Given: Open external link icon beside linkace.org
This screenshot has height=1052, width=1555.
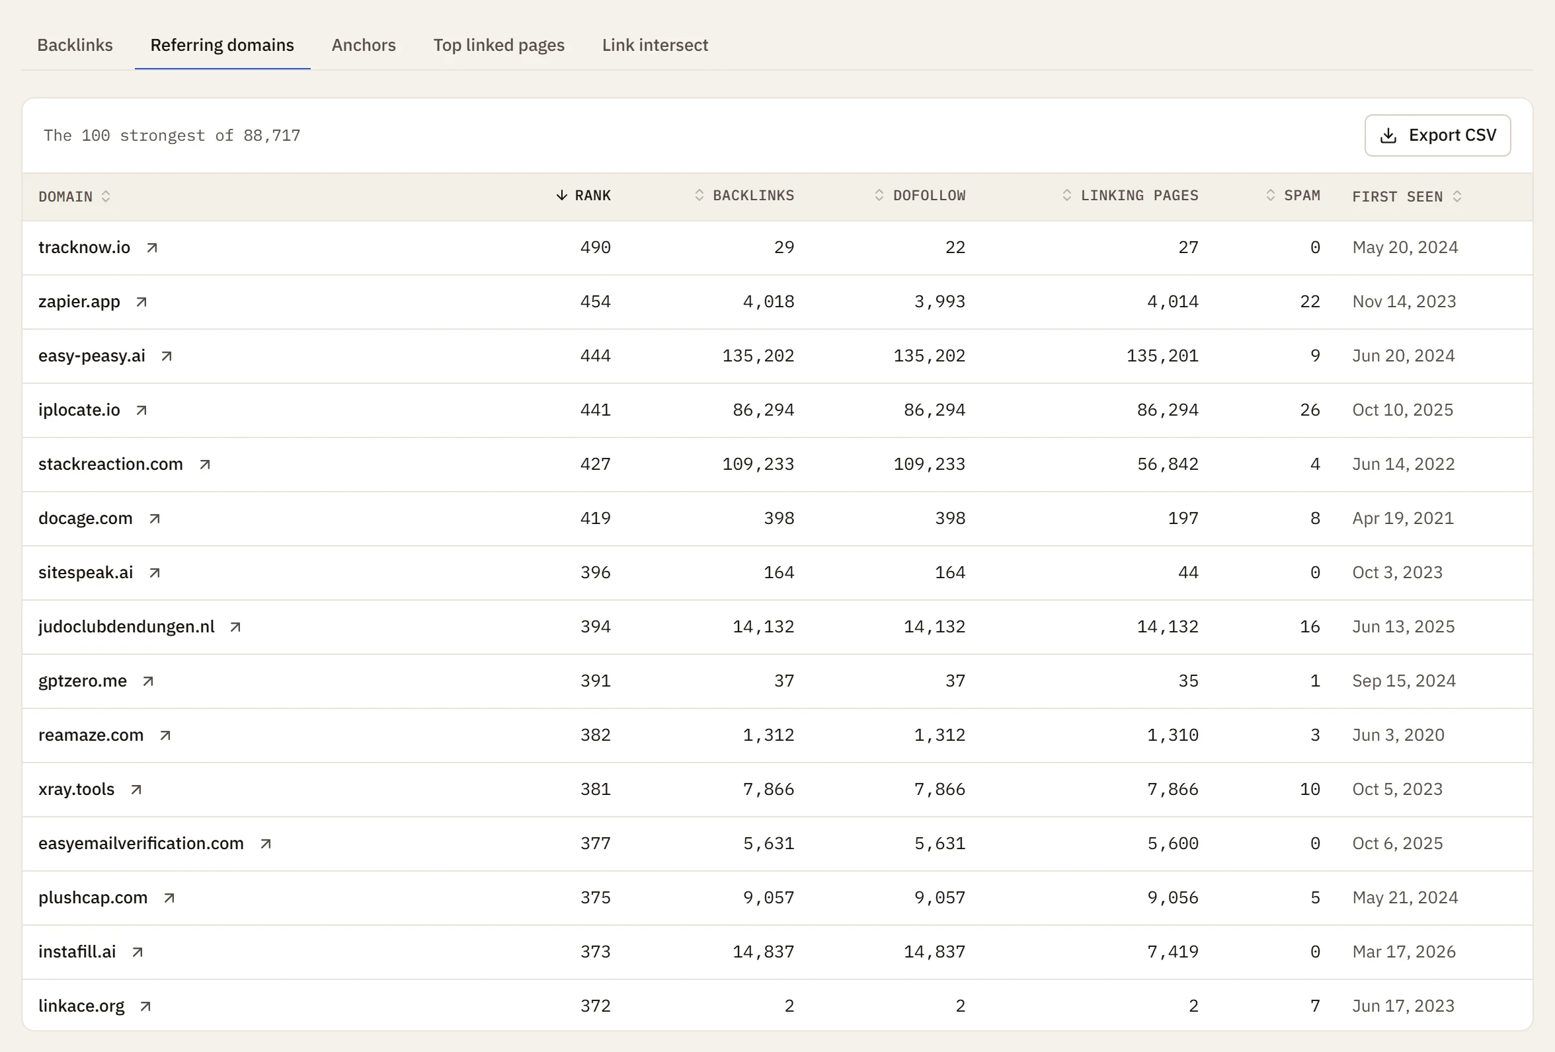Looking at the screenshot, I should (x=146, y=1006).
